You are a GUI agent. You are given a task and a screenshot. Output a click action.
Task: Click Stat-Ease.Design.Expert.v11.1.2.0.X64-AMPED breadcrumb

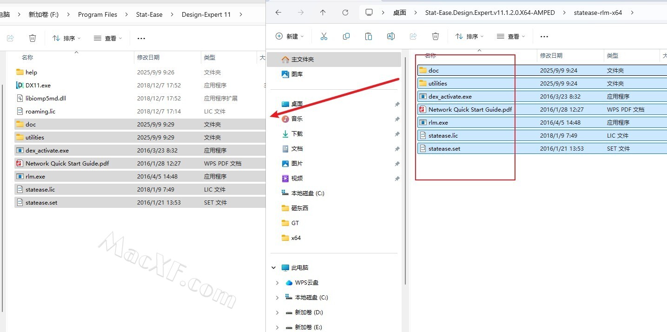pos(490,13)
